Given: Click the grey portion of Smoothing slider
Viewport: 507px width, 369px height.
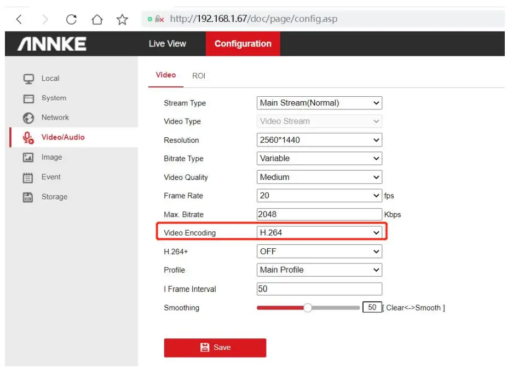Looking at the screenshot, I should click(x=336, y=308).
